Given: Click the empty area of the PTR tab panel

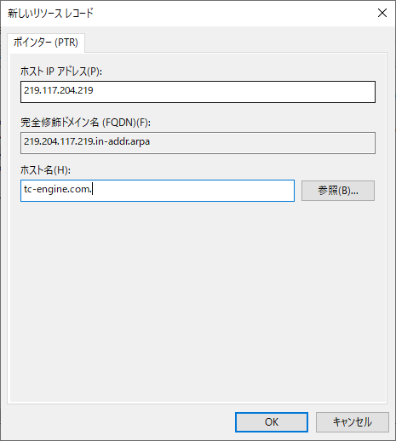Looking at the screenshot, I should pyautogui.click(x=198, y=301).
